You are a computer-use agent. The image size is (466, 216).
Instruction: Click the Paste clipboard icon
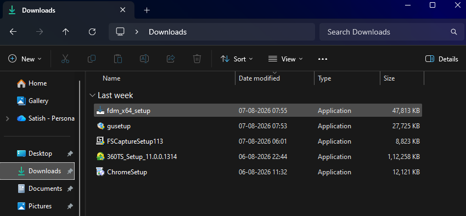click(118, 59)
